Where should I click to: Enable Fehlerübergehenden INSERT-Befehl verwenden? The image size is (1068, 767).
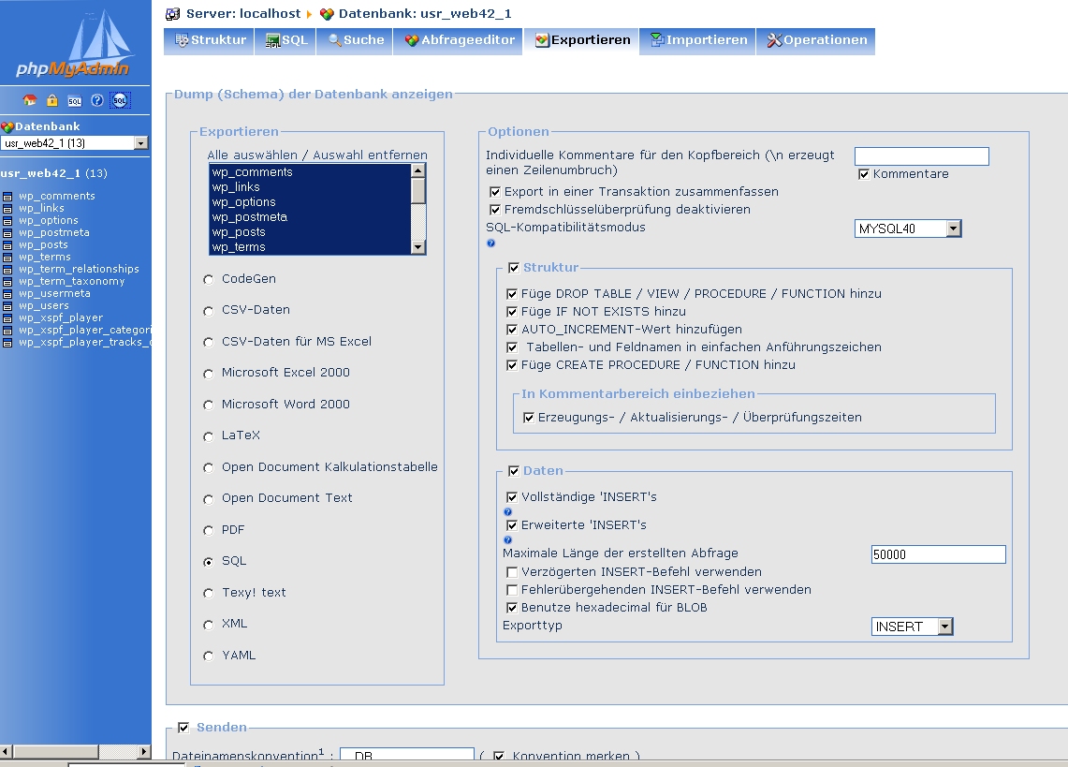point(512,590)
